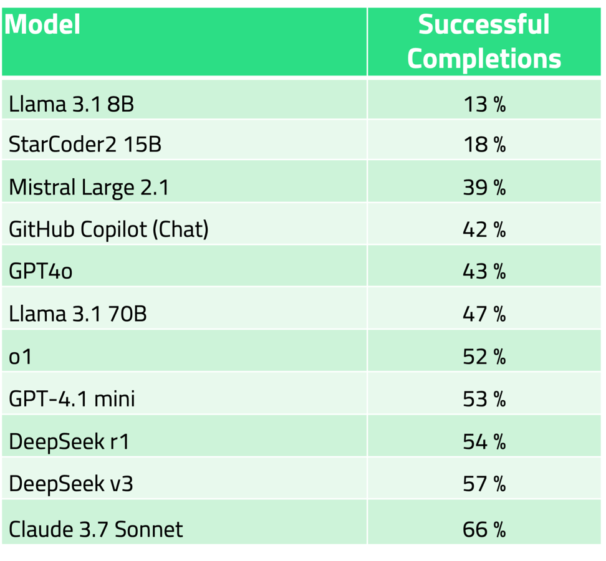Image resolution: width=606 pixels, height=561 pixels.
Task: Click the "Model" column header
Action: click(43, 25)
